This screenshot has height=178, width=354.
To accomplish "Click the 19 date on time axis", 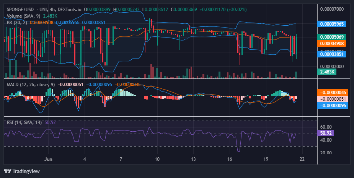I will click(x=266, y=159).
